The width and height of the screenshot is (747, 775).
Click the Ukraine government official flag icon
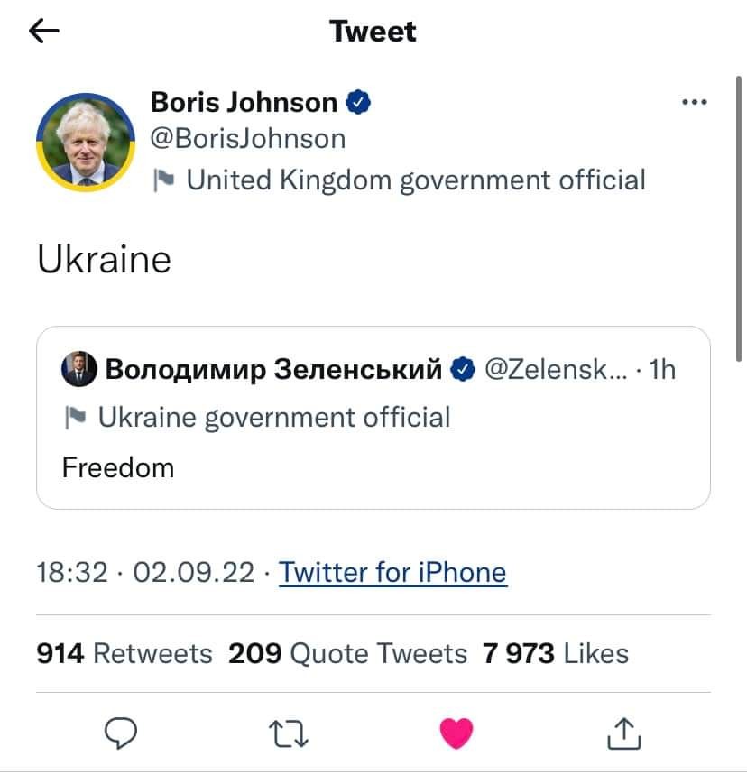pos(78,416)
